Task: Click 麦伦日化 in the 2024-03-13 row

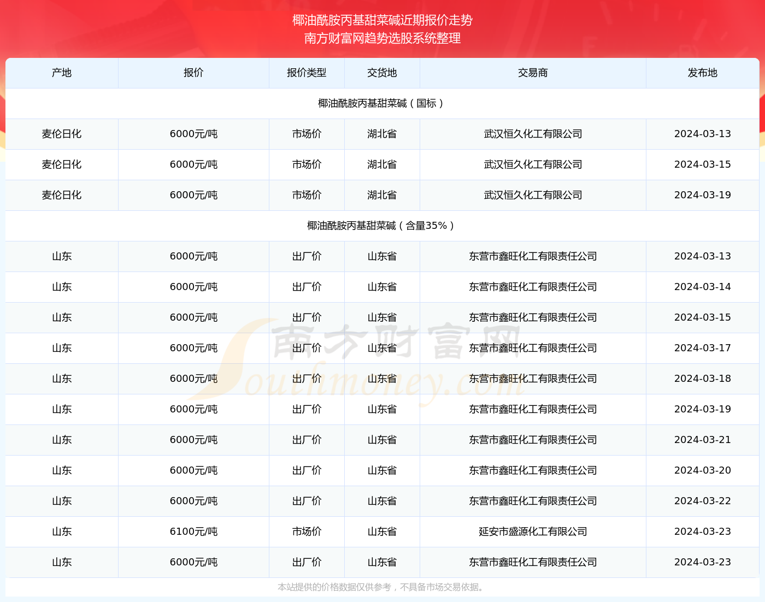Action: [x=62, y=134]
